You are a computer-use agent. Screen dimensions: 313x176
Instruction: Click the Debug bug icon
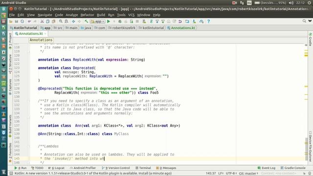pos(120,22)
